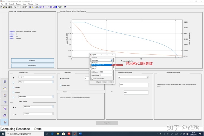This screenshot has height=136, width=204.
Task: Open Create Multirate Filter sidebar panel
Action: [x=5, y=82]
